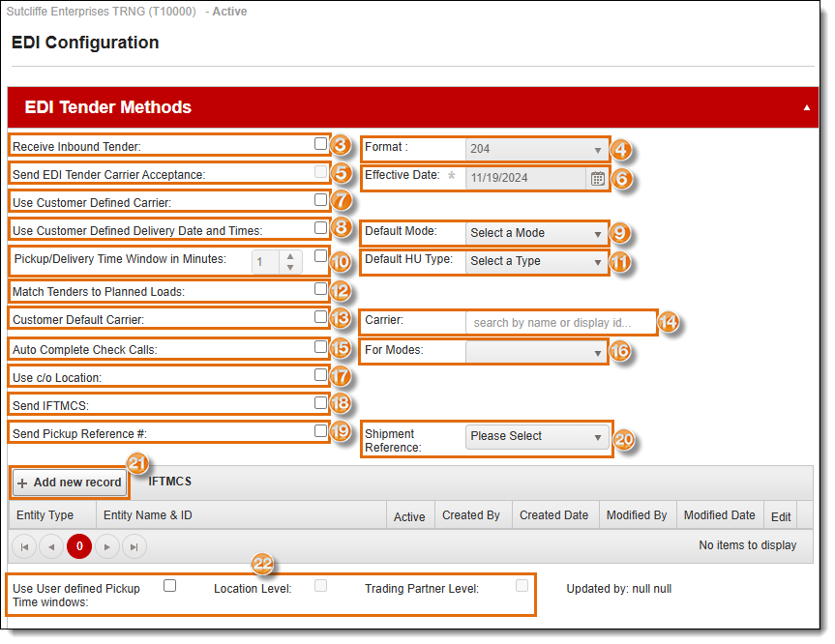Go to the previous page of IFTMCS grid
The image size is (835, 644).
tap(51, 546)
